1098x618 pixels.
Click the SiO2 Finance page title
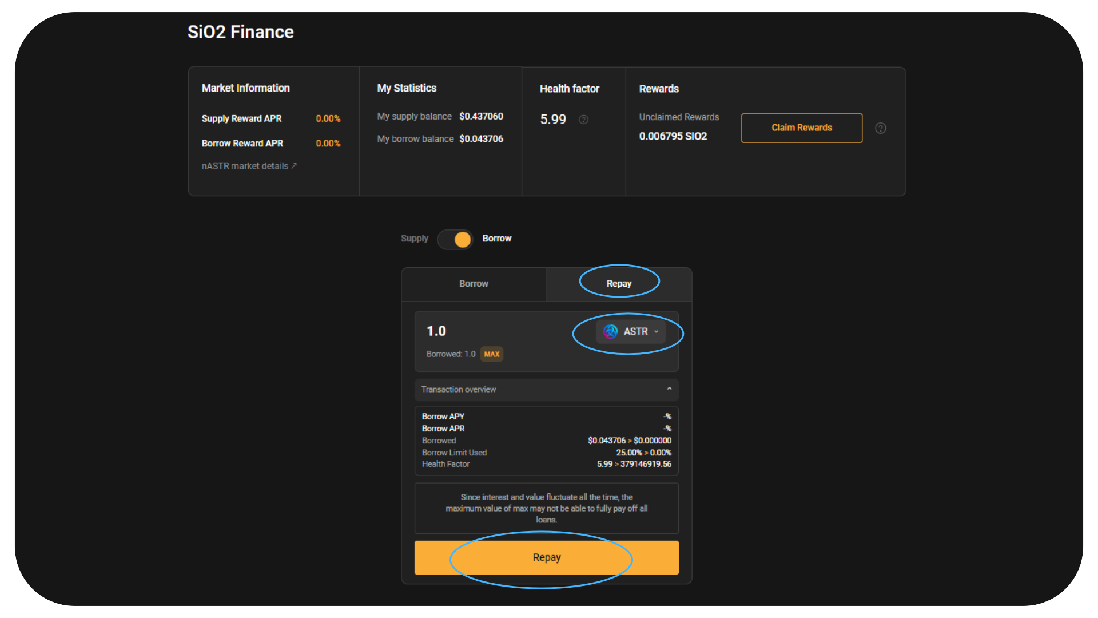[240, 32]
